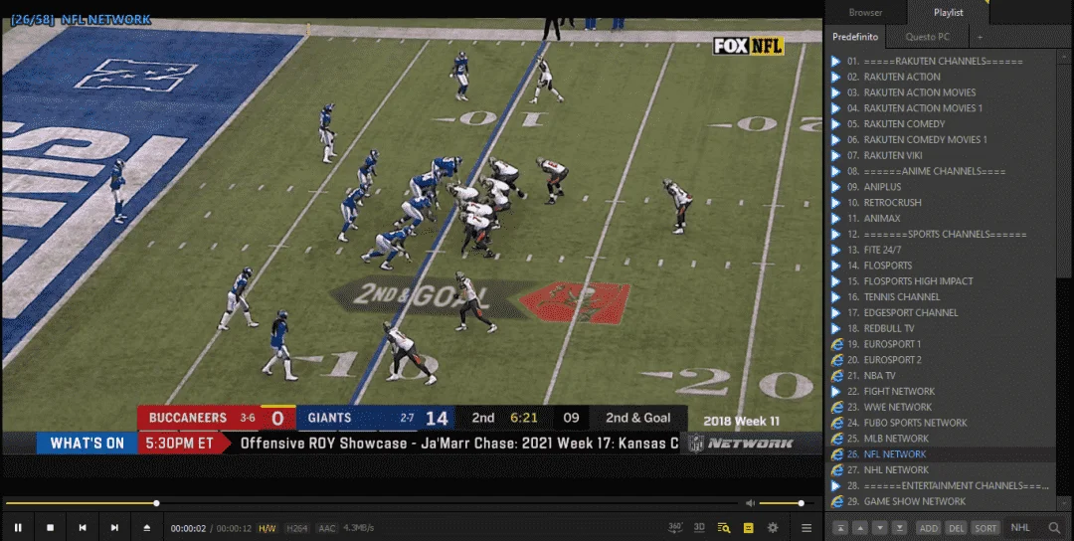Click the playlist search magnifier icon
Screen dimensions: 1074x541
[x=1054, y=528]
